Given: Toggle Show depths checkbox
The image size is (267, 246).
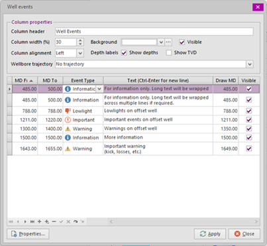Looking at the screenshot, I should point(124,52).
